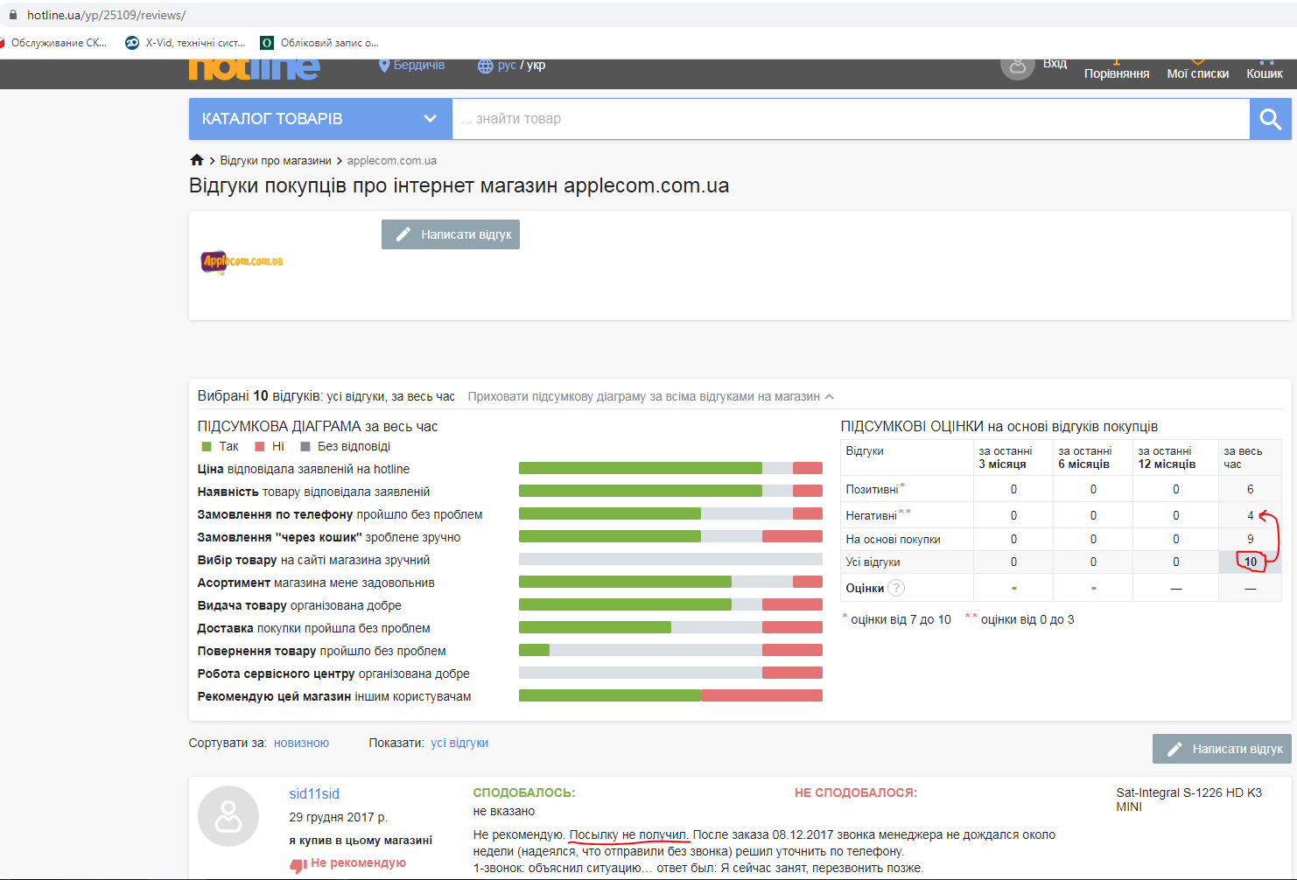Click the Позитивні за весь час value 6

[x=1250, y=489]
